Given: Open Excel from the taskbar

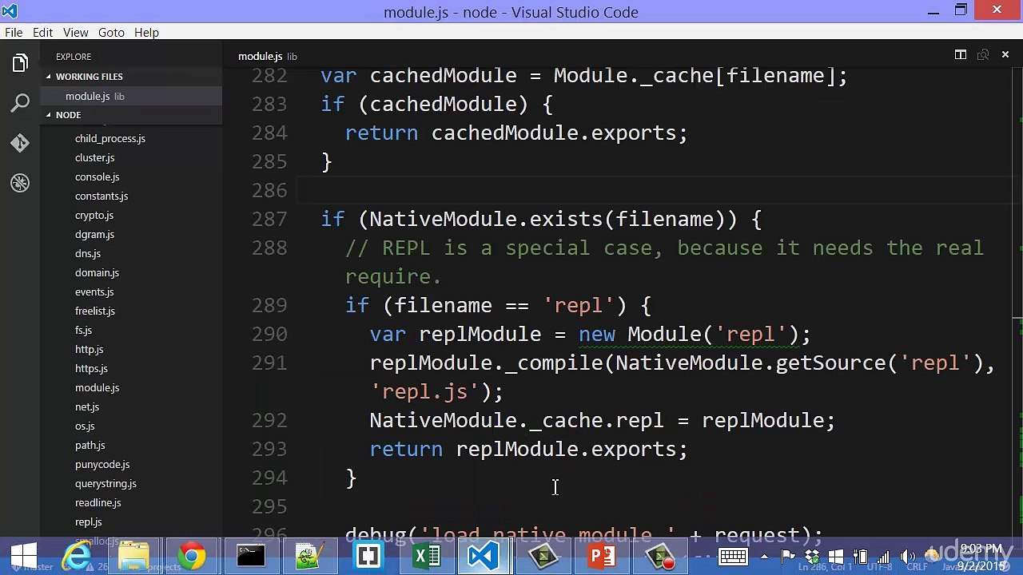Looking at the screenshot, I should [x=427, y=557].
